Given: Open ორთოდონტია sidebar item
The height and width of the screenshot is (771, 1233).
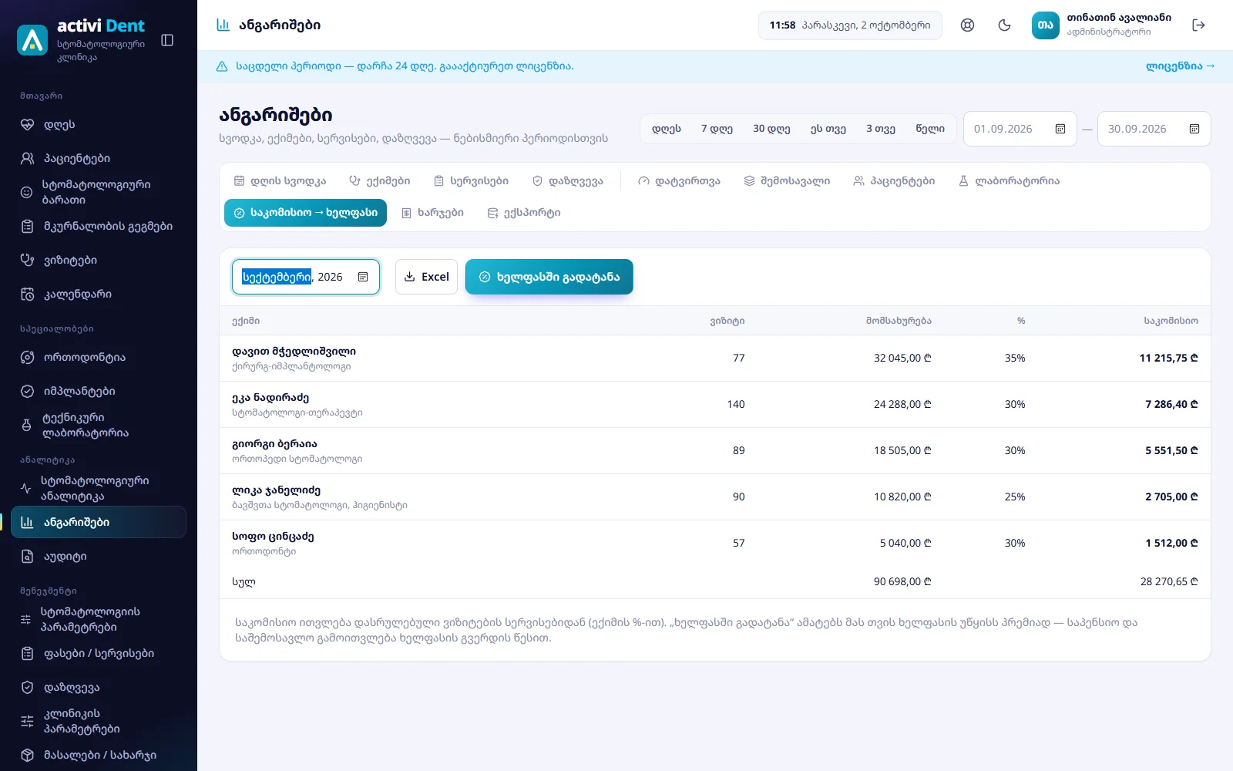Looking at the screenshot, I should point(99,357).
